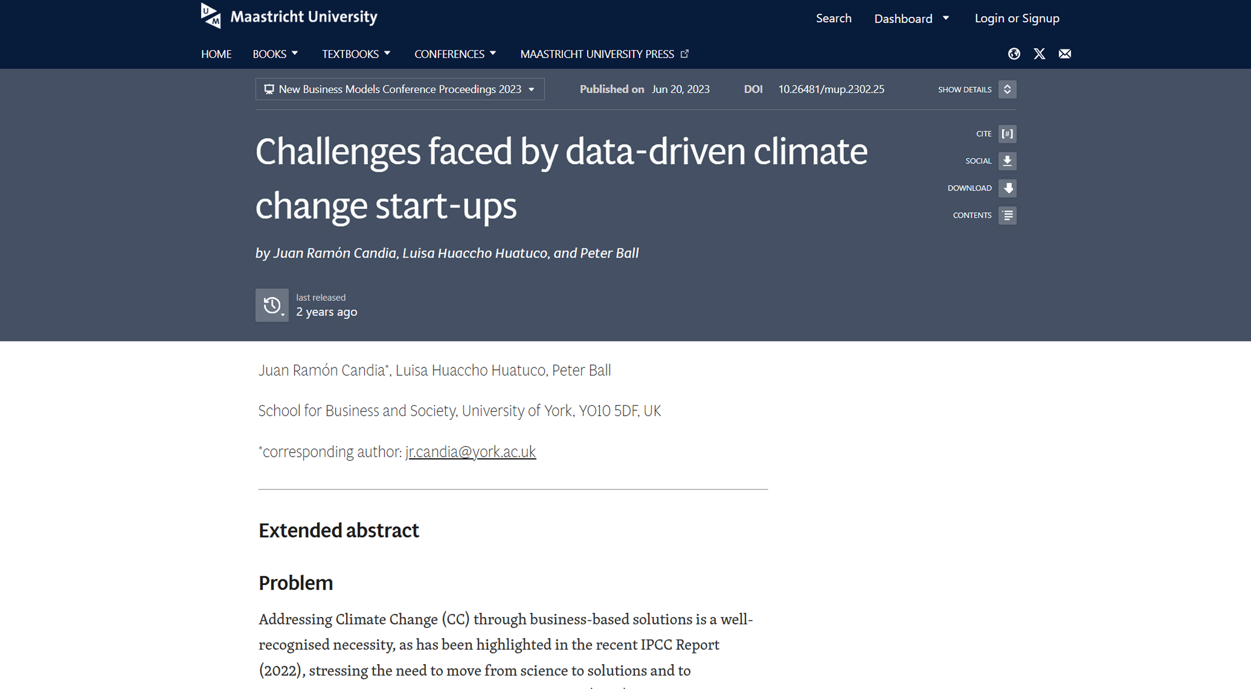Expand New Business Models Conference Proceedings selector
Screen dimensions: 1251x689
click(400, 90)
